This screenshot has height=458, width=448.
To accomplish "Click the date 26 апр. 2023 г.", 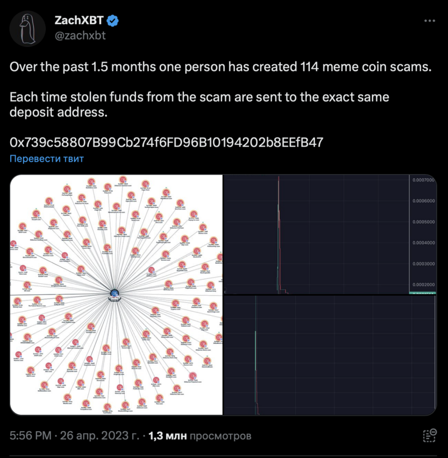I will (99, 435).
